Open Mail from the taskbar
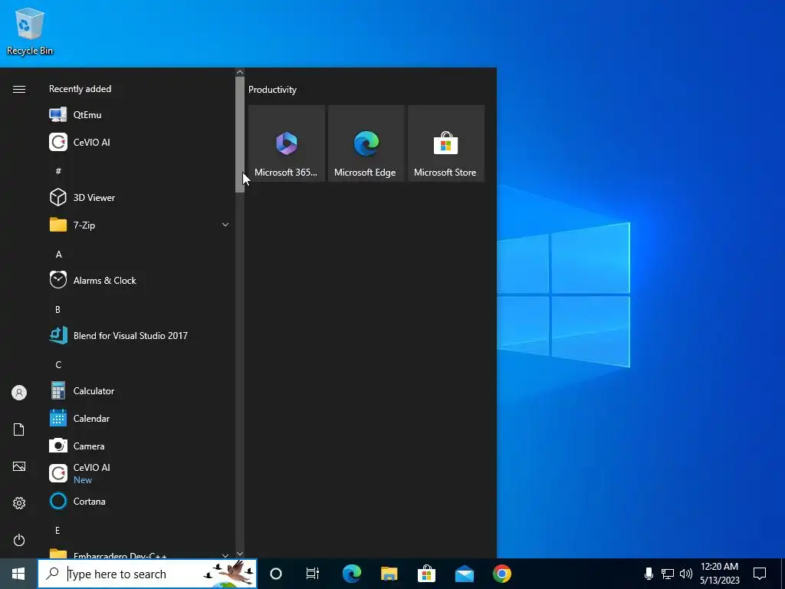 click(x=464, y=574)
